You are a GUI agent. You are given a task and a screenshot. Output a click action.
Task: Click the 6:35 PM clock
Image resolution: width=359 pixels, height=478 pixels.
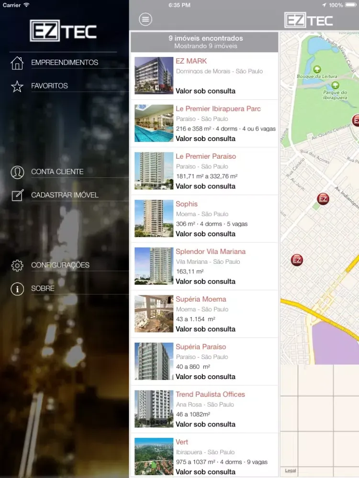pos(179,5)
